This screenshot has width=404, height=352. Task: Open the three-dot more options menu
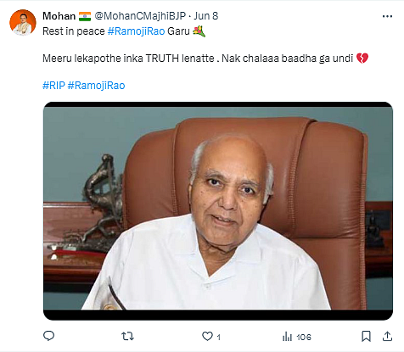pos(387,16)
